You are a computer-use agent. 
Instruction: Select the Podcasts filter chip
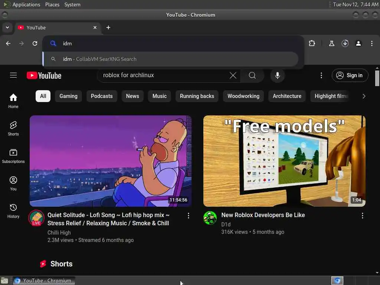point(102,96)
